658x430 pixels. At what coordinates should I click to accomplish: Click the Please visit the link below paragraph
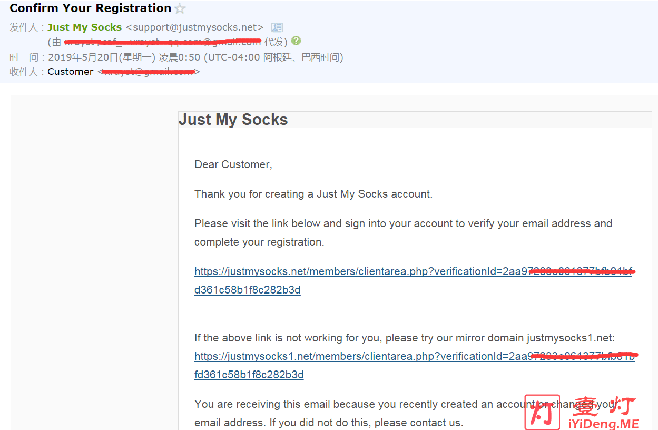pyautogui.click(x=403, y=233)
